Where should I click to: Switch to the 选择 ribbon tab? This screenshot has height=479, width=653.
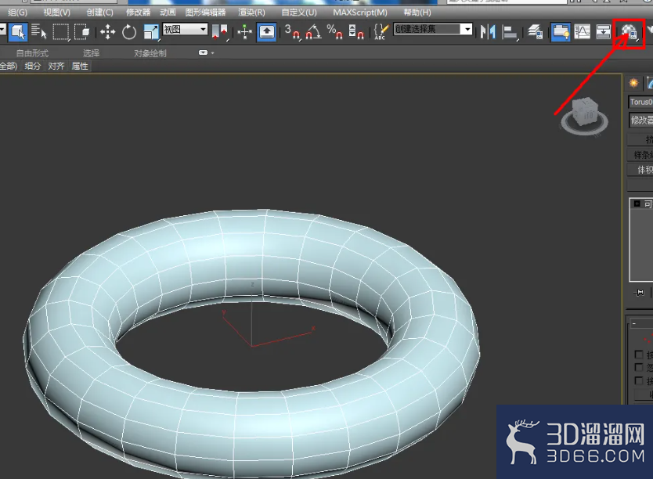pyautogui.click(x=91, y=53)
